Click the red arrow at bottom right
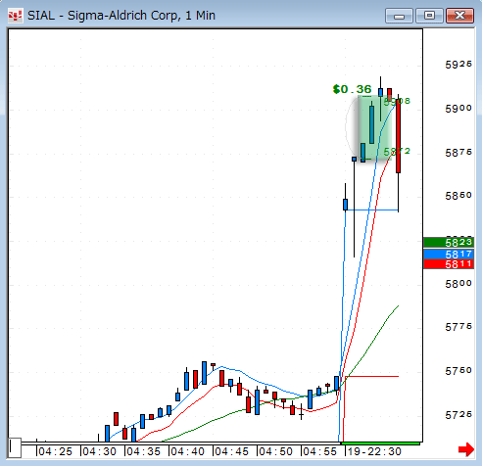The height and width of the screenshot is (466, 482). coord(466,449)
